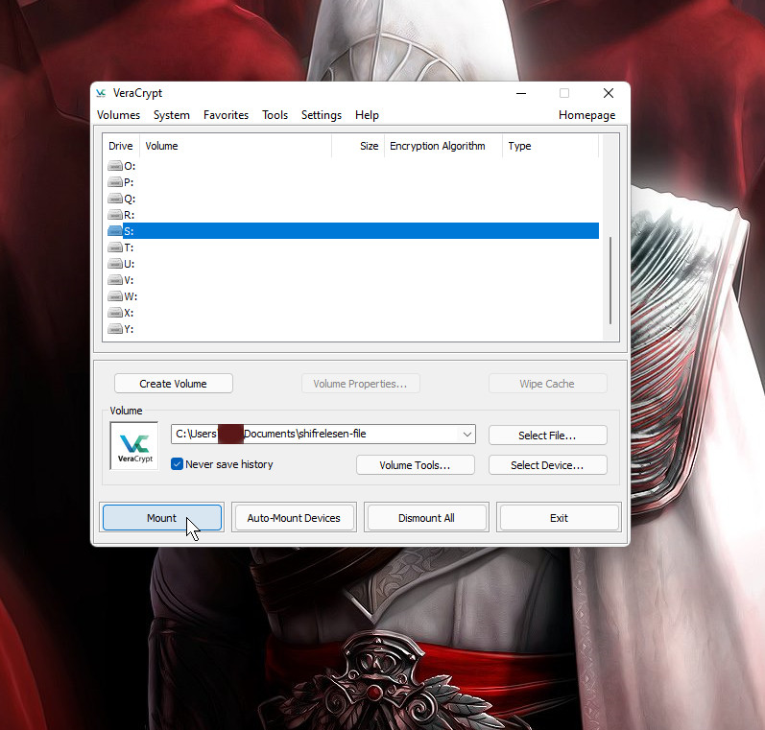Image resolution: width=765 pixels, height=730 pixels.
Task: Open the Settings menu
Action: [322, 115]
